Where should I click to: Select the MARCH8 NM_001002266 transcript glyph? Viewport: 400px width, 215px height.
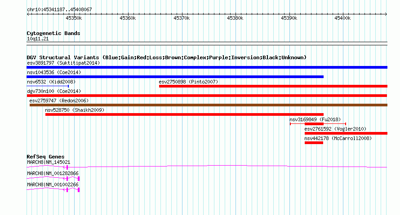coord(53,189)
